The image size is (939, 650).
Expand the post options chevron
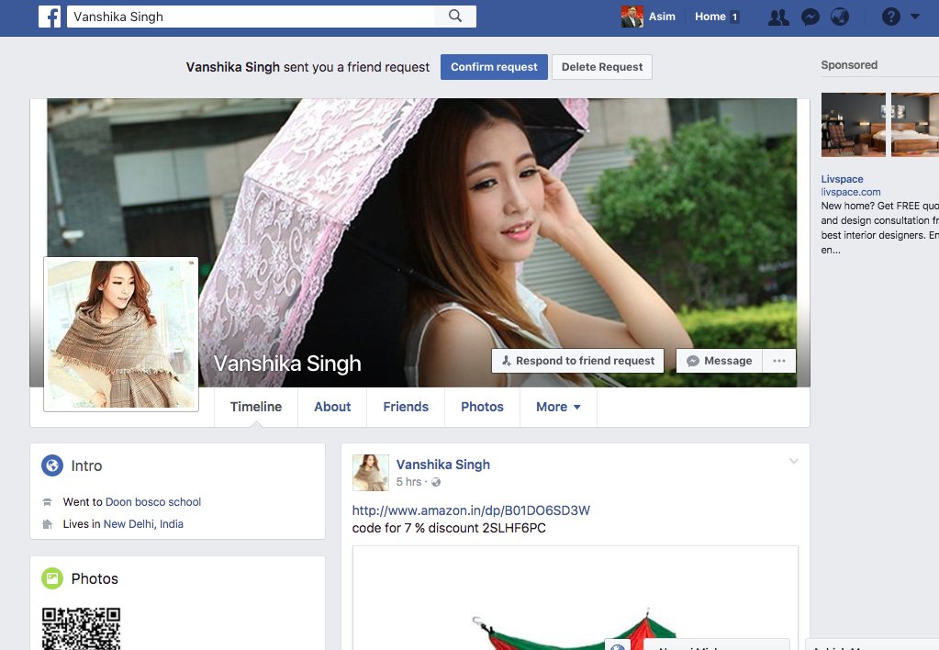coord(793,461)
